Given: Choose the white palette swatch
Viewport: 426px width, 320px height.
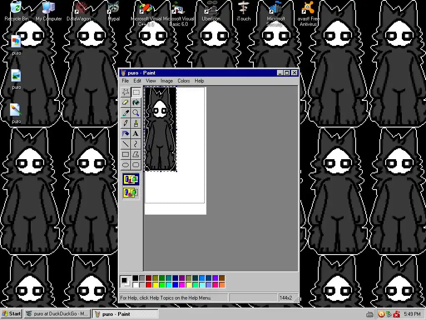Looking at the screenshot, I should 135,285.
